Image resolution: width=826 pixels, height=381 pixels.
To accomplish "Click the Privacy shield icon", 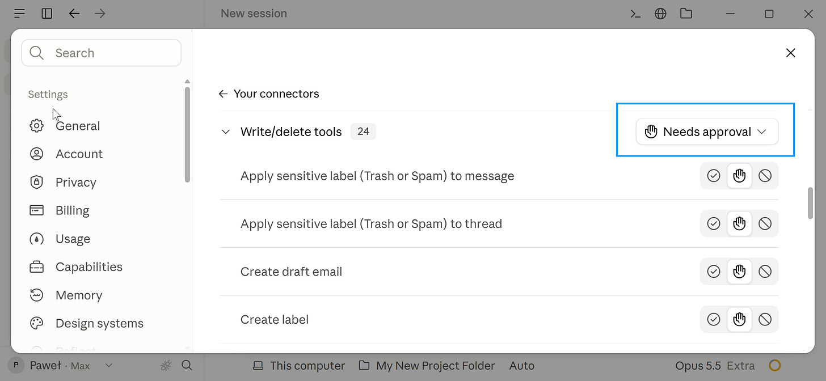I will (36, 182).
